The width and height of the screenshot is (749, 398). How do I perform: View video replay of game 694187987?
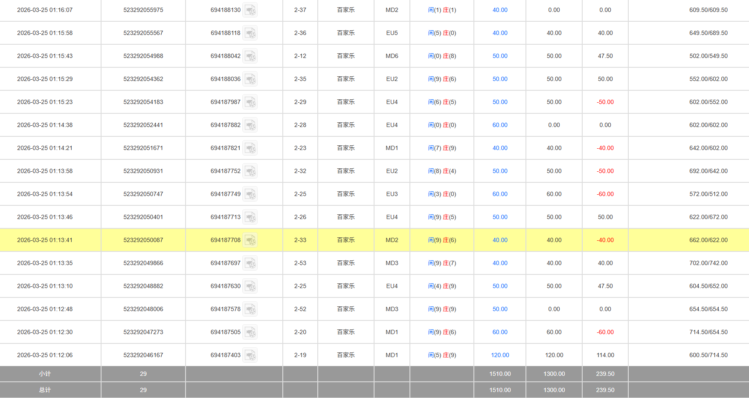(x=250, y=102)
